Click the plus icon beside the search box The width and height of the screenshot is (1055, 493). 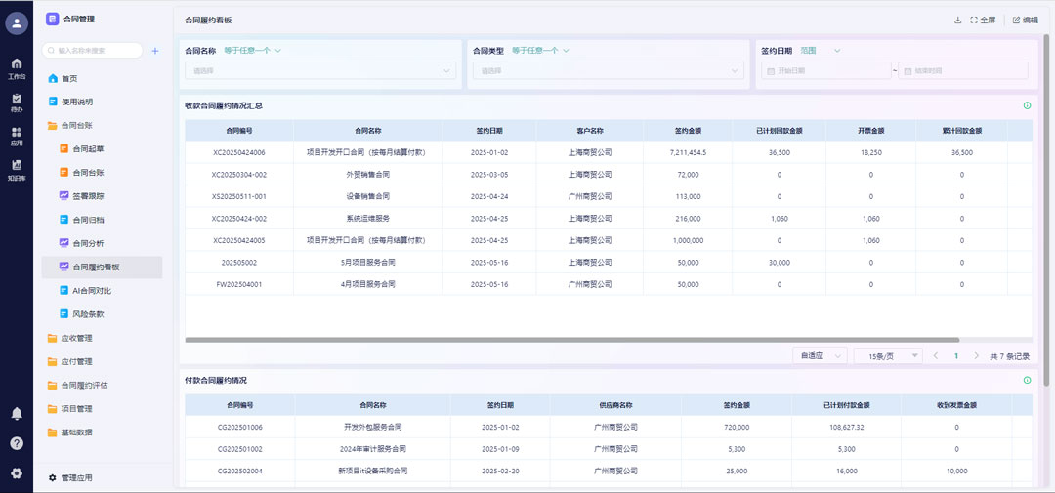(x=155, y=51)
